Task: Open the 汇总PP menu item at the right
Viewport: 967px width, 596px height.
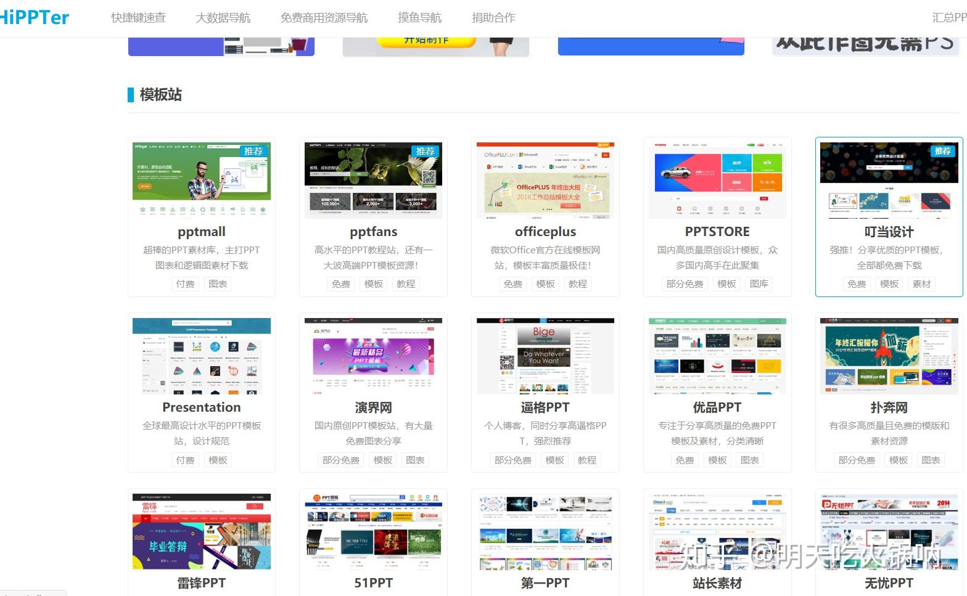Action: (x=949, y=18)
